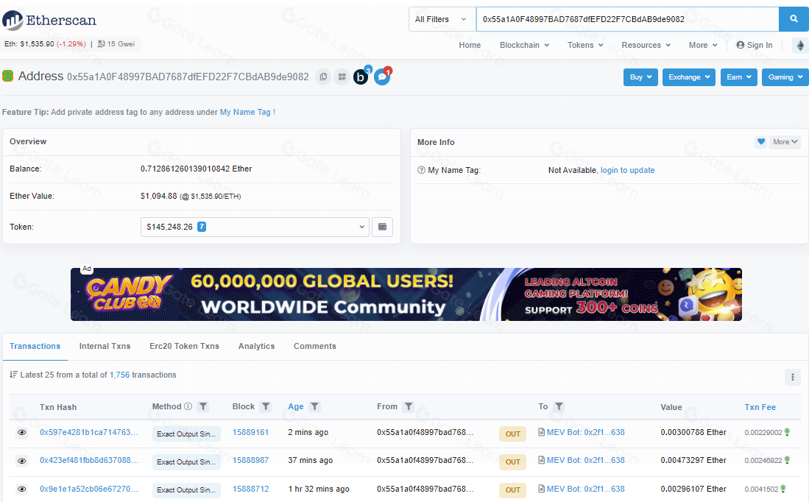Open the Analytics tab
Screen dimensions: 809x502
[256, 346]
